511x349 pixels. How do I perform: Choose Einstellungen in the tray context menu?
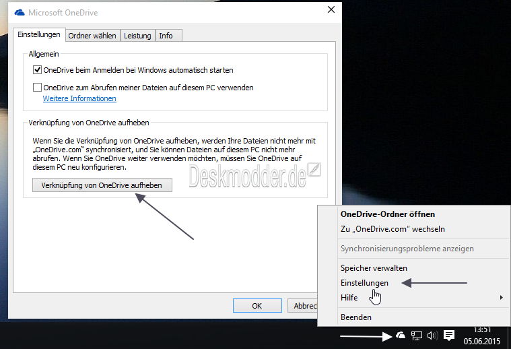tap(414, 283)
